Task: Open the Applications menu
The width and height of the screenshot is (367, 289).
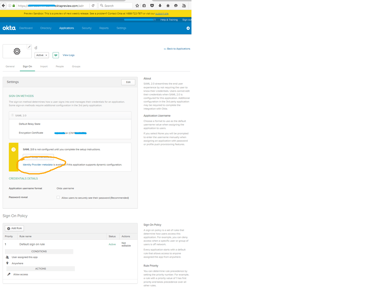Action: pos(67,28)
